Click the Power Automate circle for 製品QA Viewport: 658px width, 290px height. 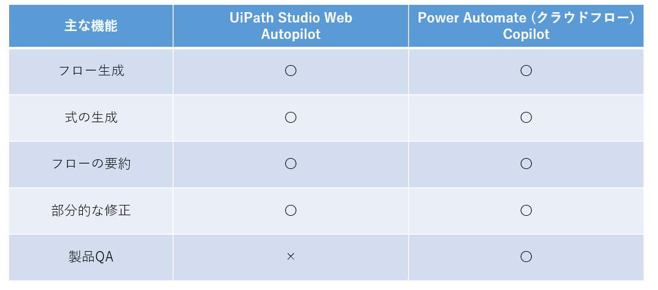(526, 257)
